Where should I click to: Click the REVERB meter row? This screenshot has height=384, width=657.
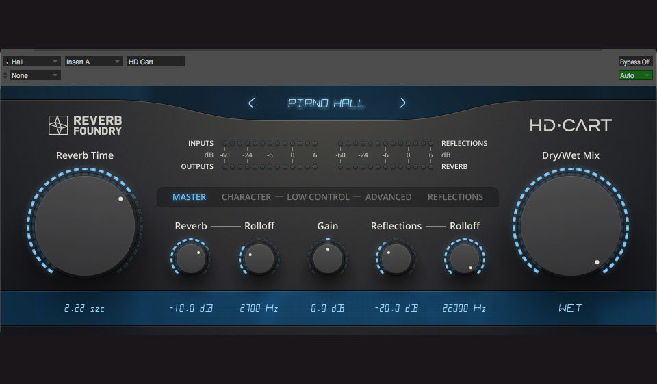click(x=385, y=167)
